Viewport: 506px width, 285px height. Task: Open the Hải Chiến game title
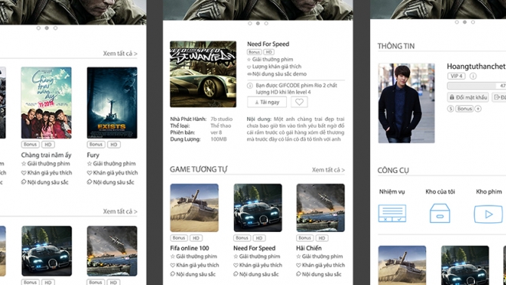tap(309, 248)
